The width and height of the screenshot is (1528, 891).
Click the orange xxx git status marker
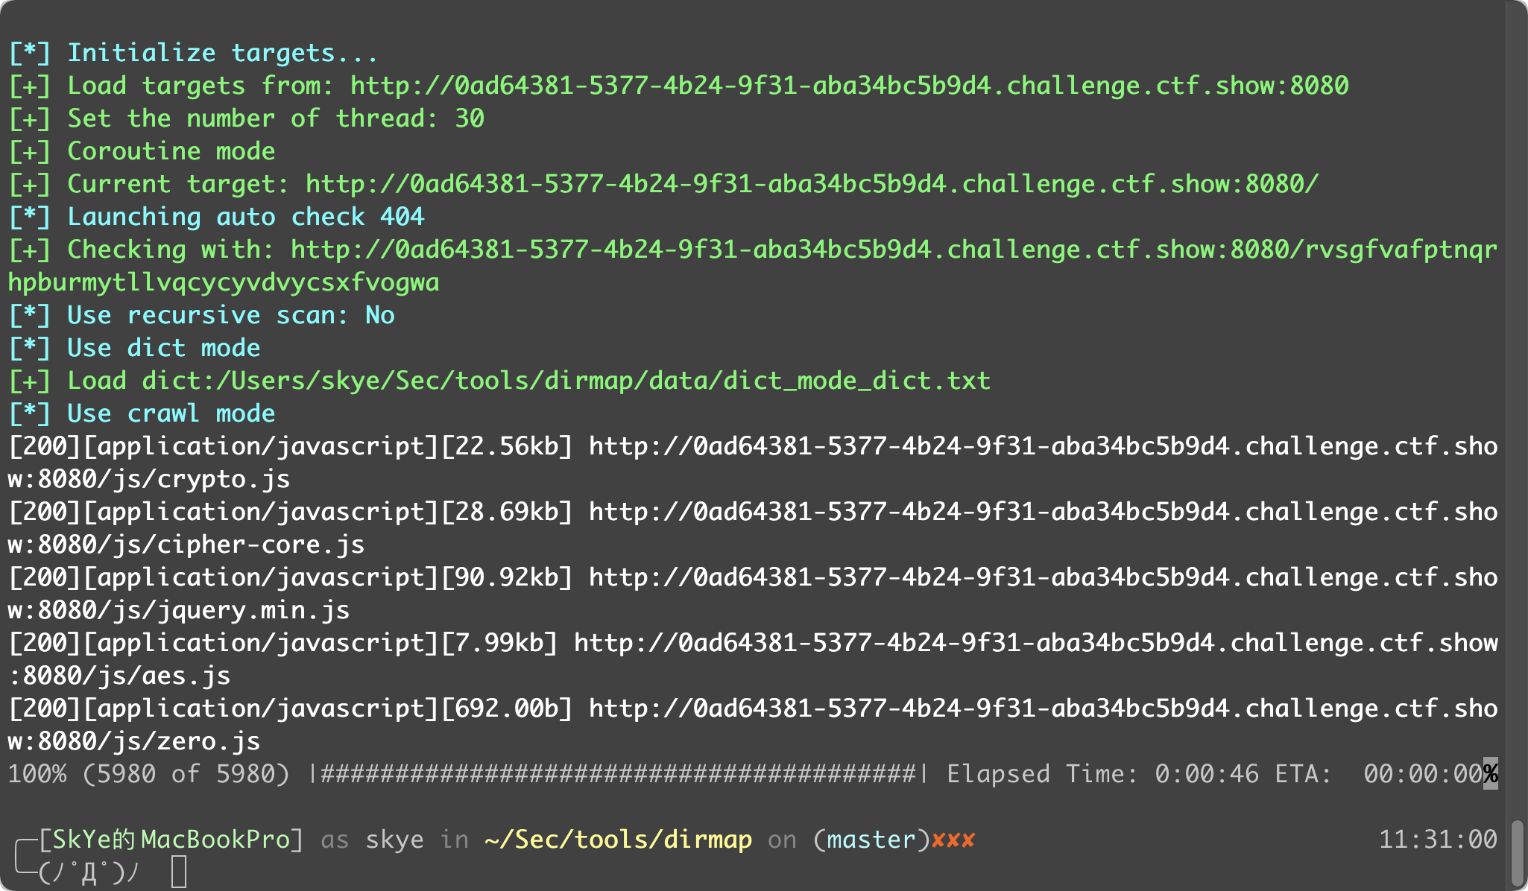pos(953,840)
